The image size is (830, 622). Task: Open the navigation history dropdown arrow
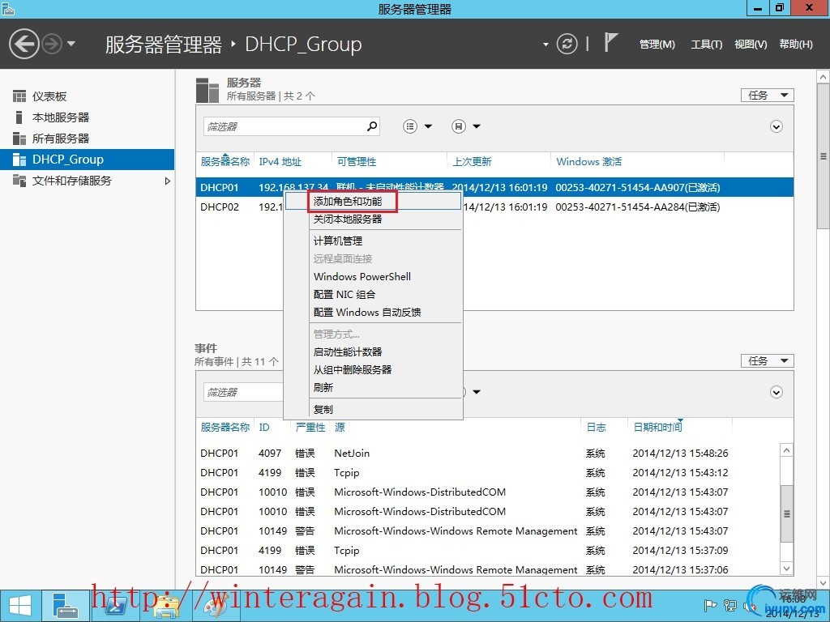click(71, 44)
